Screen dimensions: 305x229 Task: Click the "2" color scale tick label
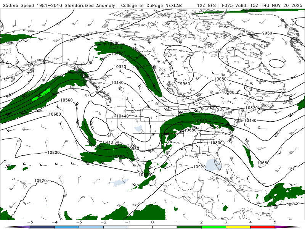click(201, 222)
